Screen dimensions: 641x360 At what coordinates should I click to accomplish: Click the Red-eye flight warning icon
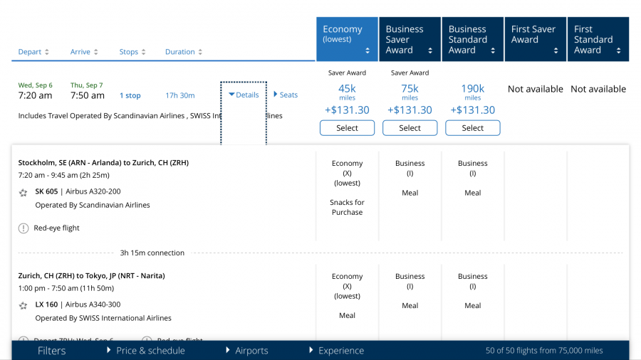pyautogui.click(x=24, y=228)
